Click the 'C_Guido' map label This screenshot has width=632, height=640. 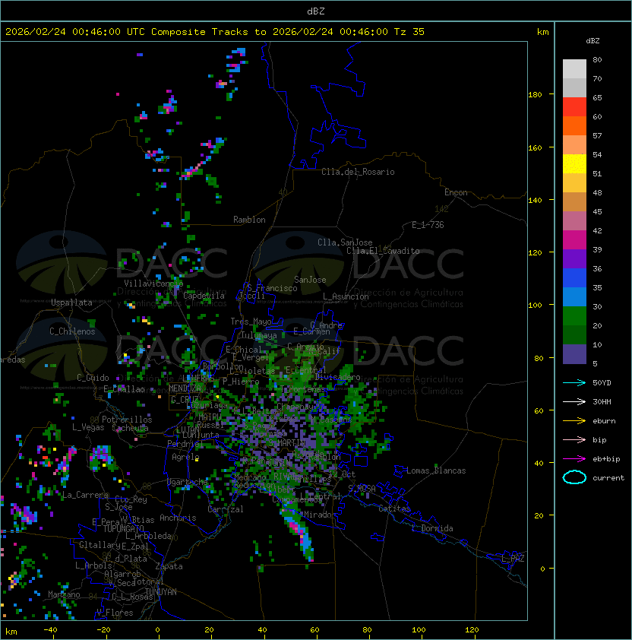[93, 378]
